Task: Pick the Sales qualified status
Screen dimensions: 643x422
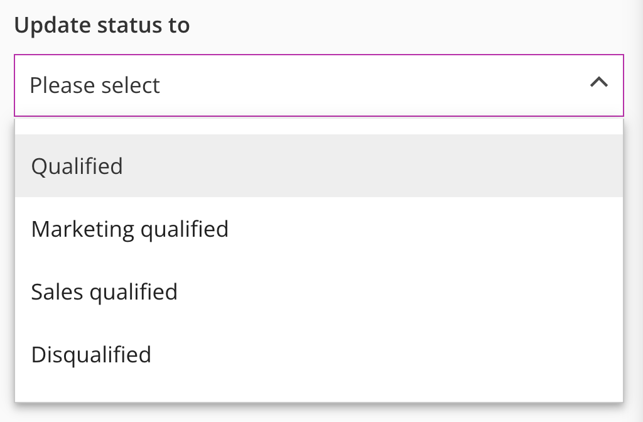Action: [104, 292]
